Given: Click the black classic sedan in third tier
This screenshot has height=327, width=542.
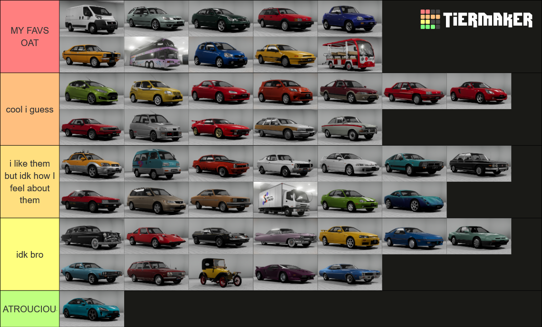Looking at the screenshot, I should [479, 164].
